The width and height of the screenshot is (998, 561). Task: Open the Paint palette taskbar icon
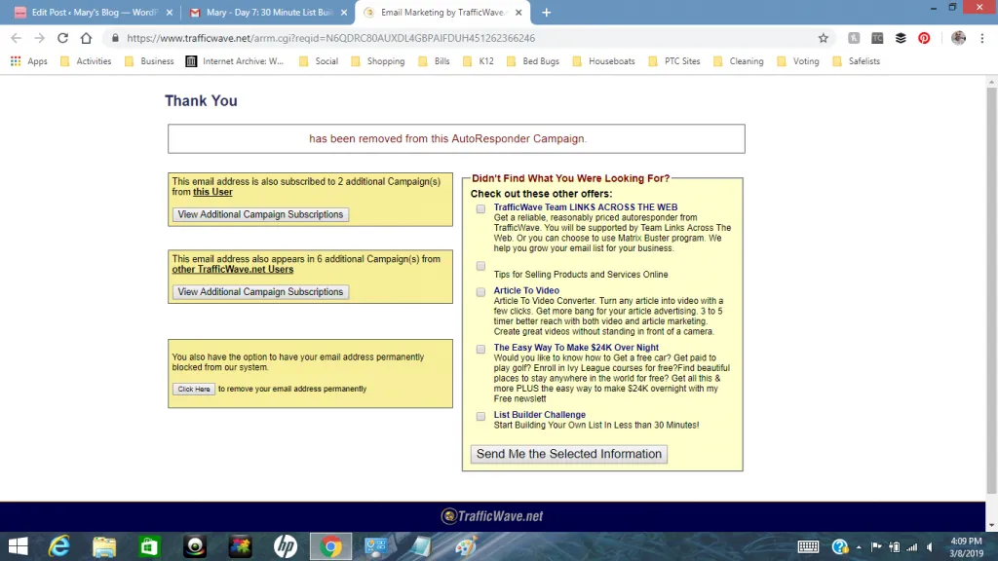[466, 546]
